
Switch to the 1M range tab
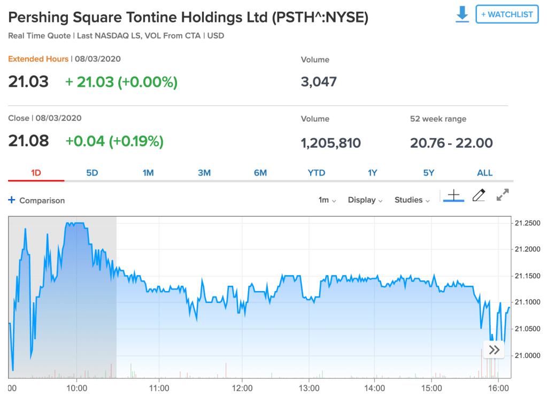point(148,173)
